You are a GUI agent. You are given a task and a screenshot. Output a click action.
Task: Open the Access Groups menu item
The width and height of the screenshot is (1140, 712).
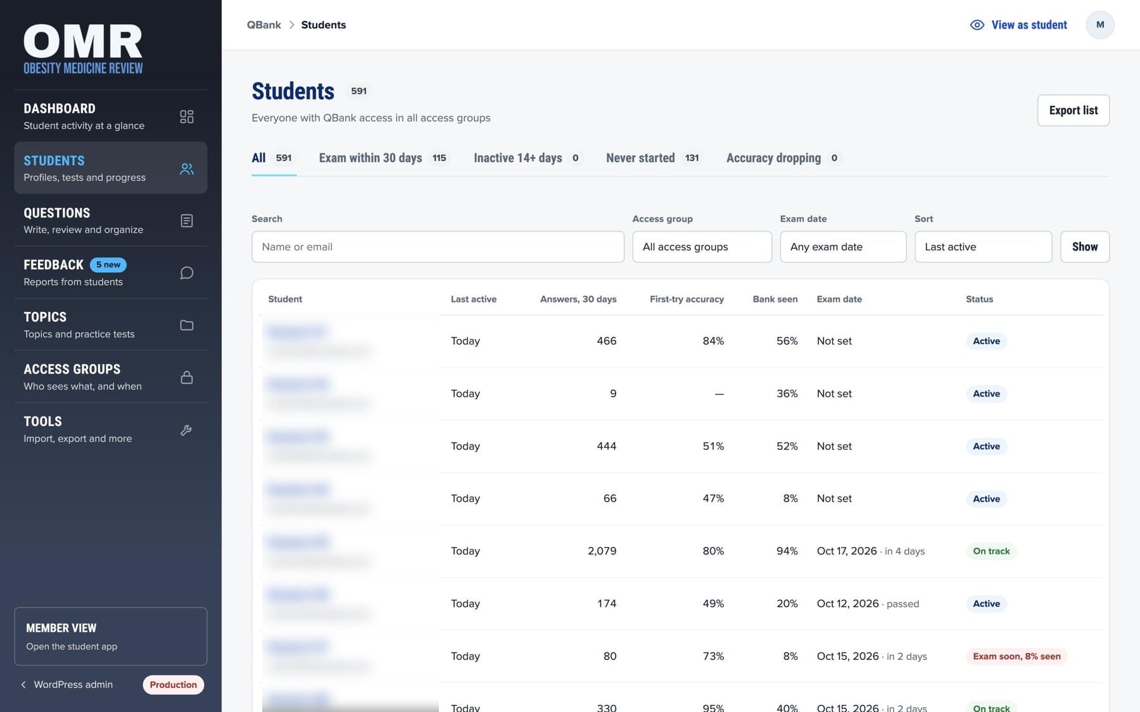pos(111,377)
